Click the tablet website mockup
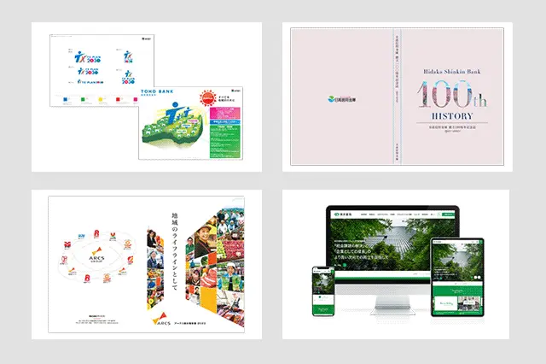This screenshot has height=364, width=546. (457, 277)
